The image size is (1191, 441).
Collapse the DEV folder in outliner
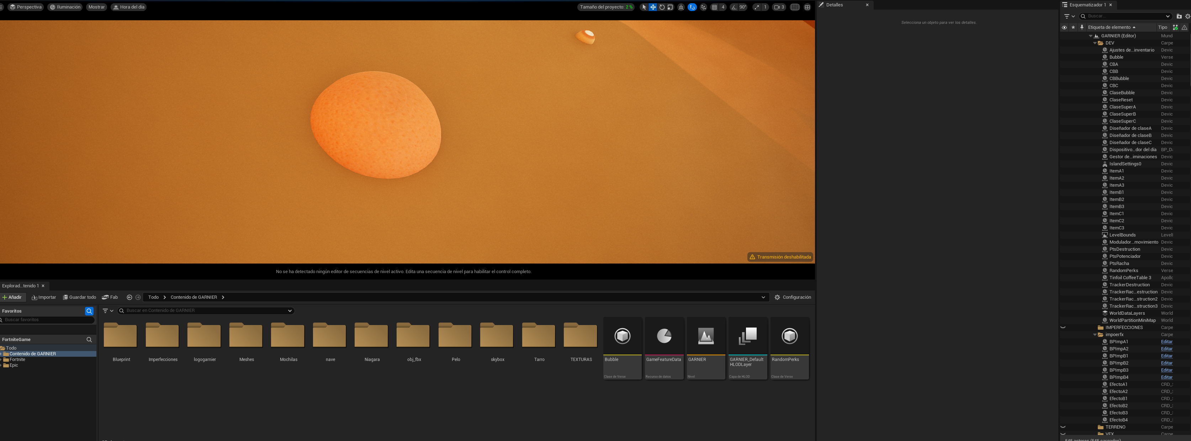[1095, 43]
